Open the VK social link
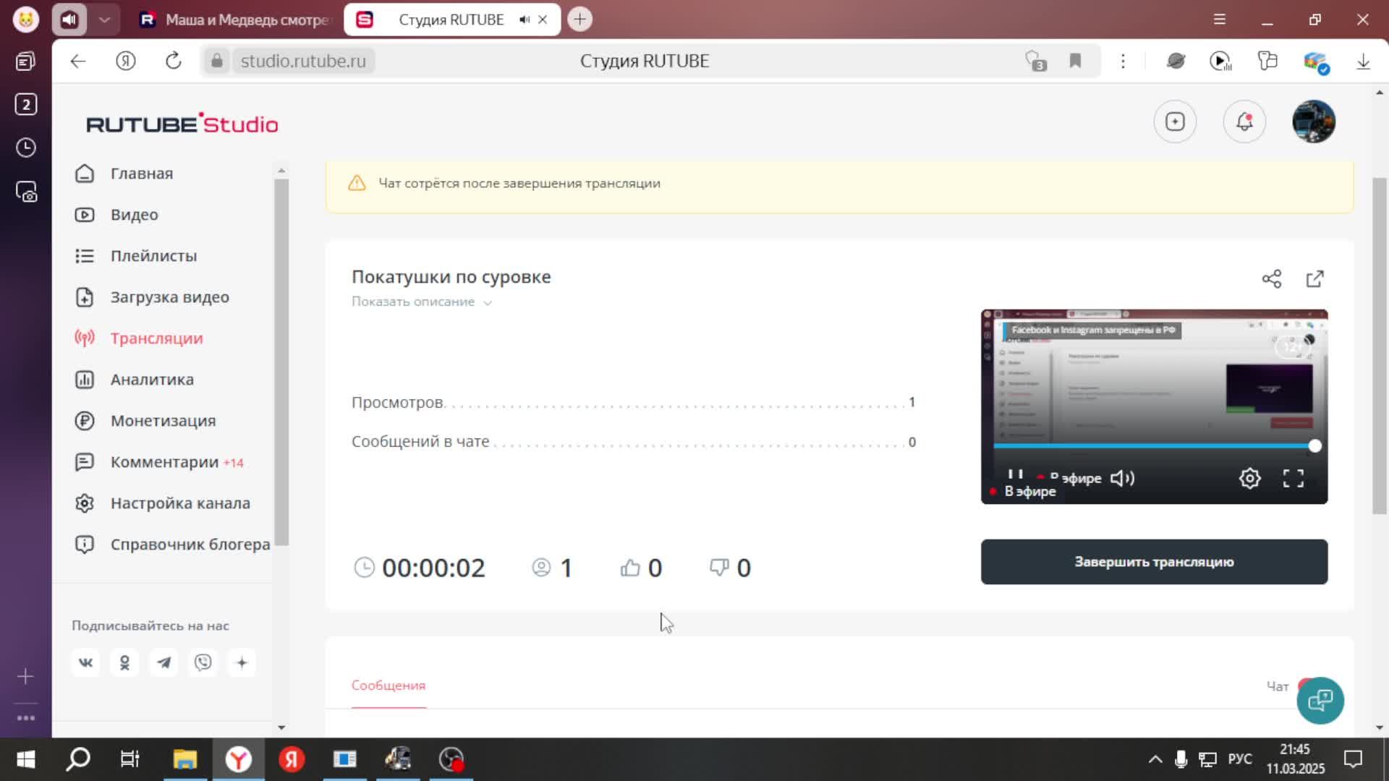This screenshot has height=781, width=1389. [x=85, y=662]
